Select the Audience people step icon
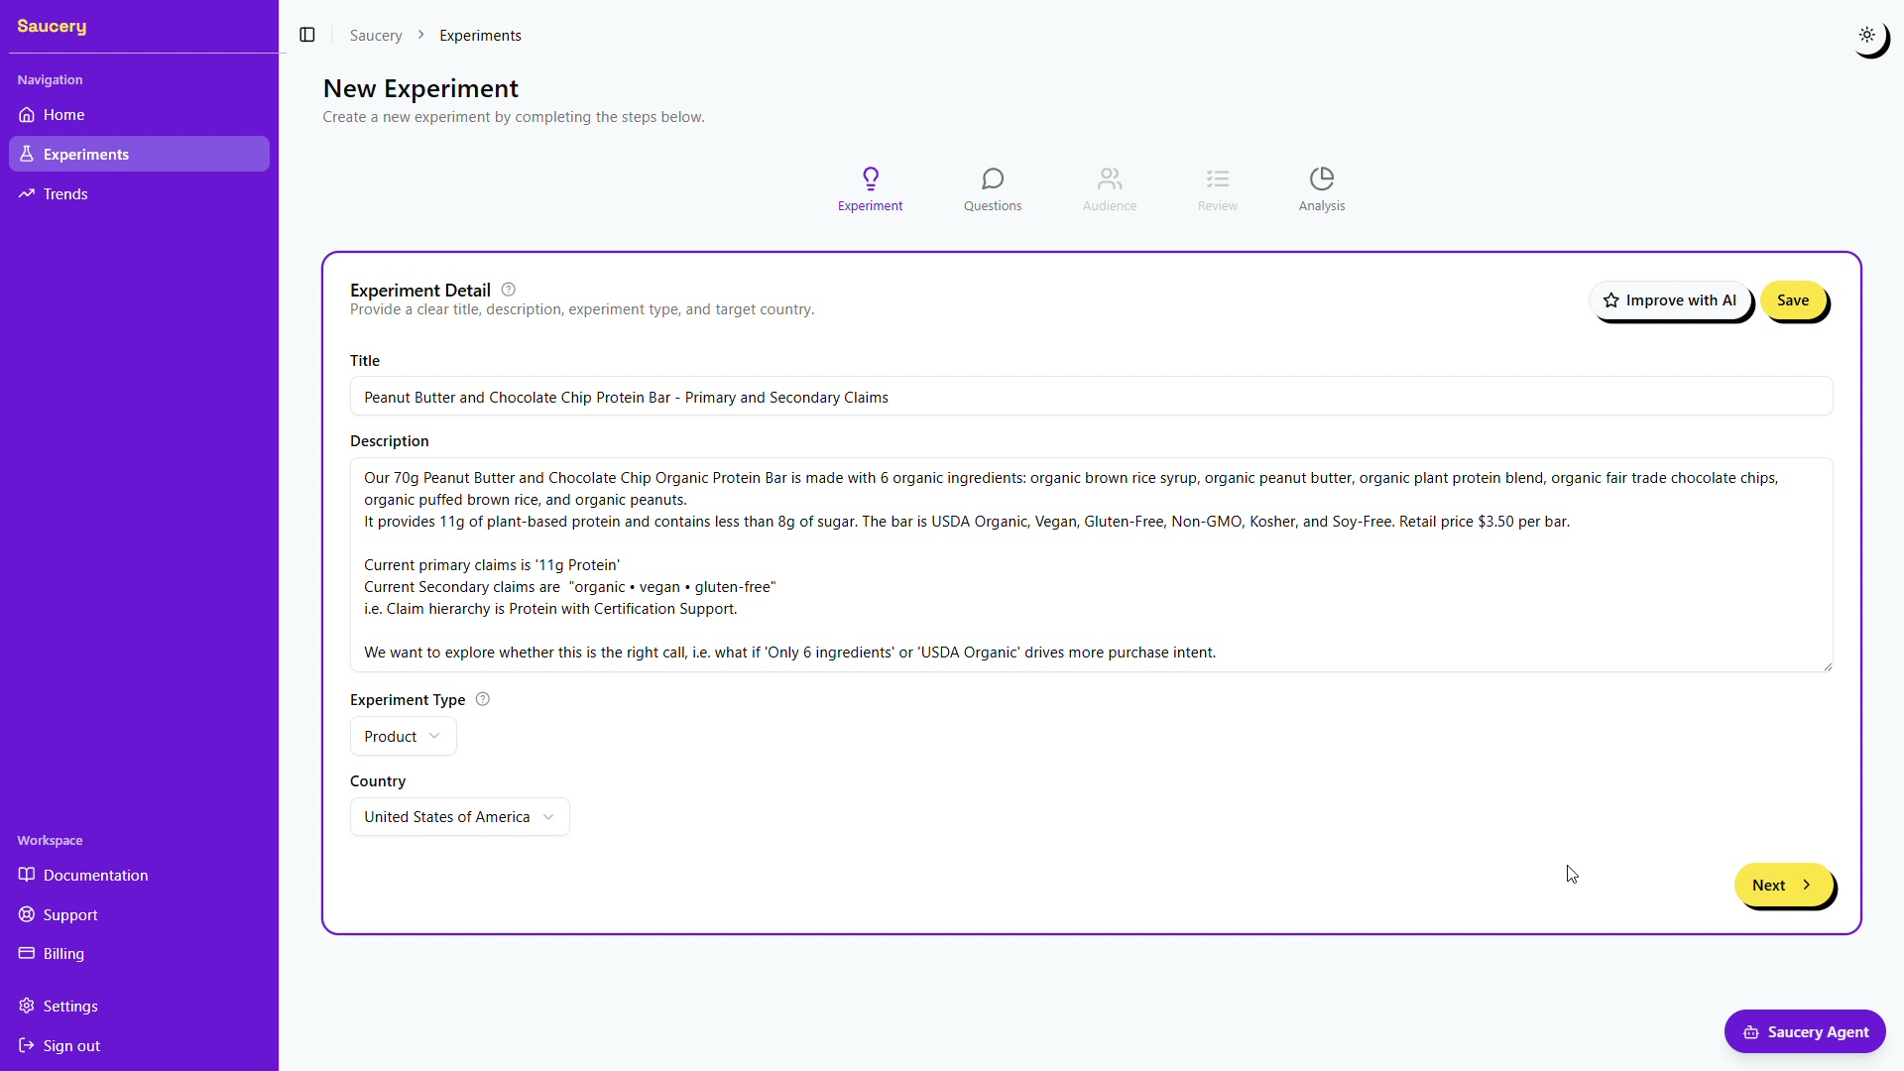Viewport: 1904px width, 1071px height. pyautogui.click(x=1109, y=179)
